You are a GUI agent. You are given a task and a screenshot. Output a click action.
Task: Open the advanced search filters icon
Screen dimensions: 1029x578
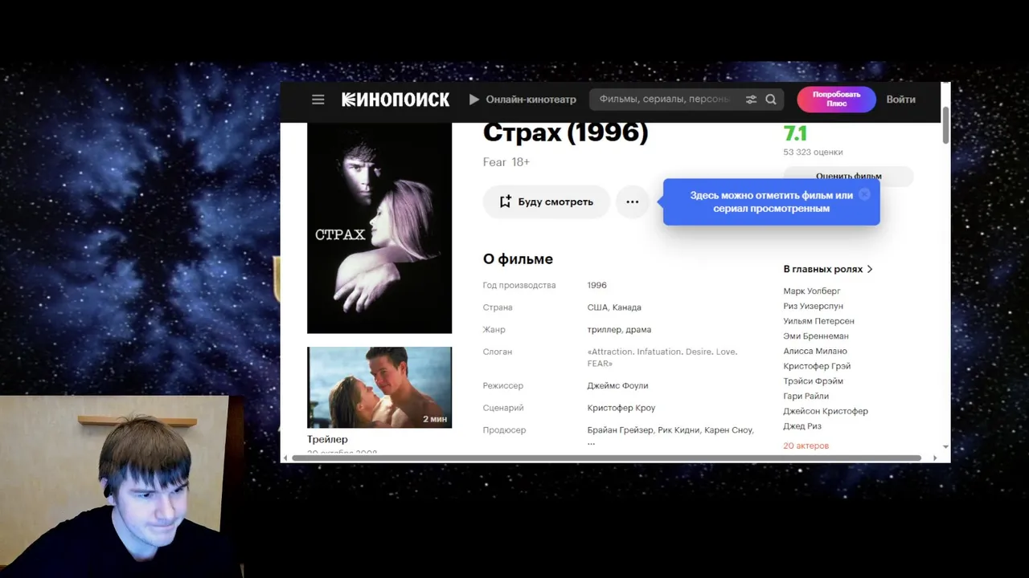coord(751,100)
